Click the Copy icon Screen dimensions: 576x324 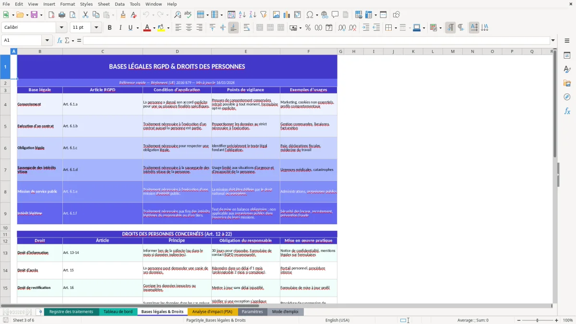[96, 15]
